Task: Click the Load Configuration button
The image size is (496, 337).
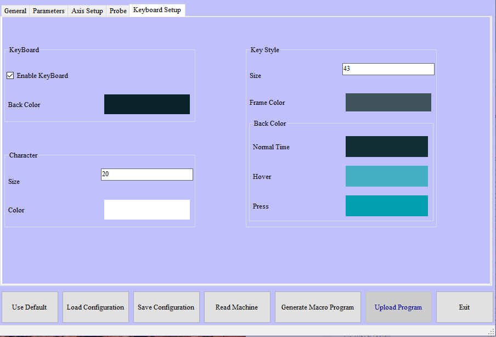Action: (x=95, y=307)
